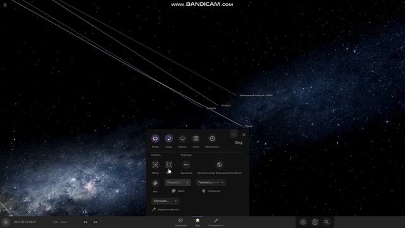The image size is (405, 228).
Task: Click the circular arrows icon beside search
Action: pyautogui.click(x=315, y=222)
